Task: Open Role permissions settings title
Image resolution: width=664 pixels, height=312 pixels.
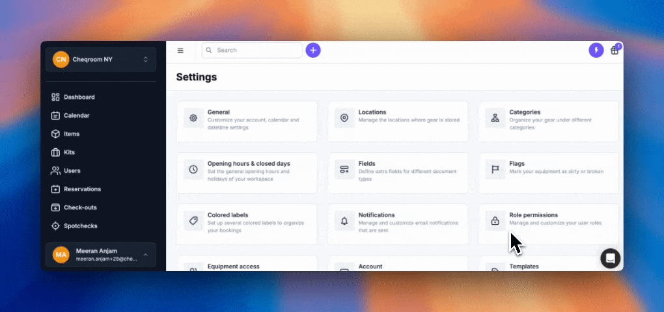Action: click(x=534, y=214)
